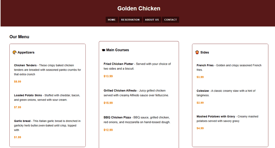Screen dimensions: 275x148
Task: Open the About Us page
Action: click(x=152, y=20)
